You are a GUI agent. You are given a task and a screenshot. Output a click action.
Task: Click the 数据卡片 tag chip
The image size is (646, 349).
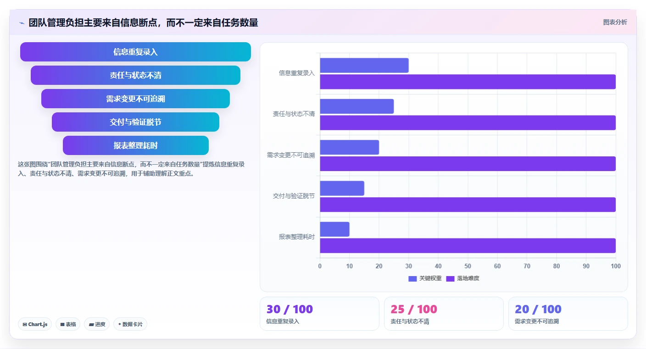[x=130, y=324]
